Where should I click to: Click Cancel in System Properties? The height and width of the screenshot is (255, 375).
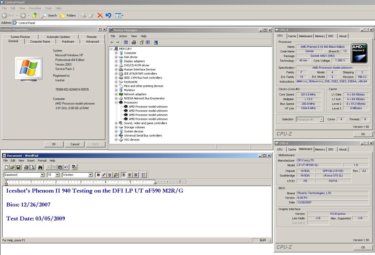tap(75, 144)
